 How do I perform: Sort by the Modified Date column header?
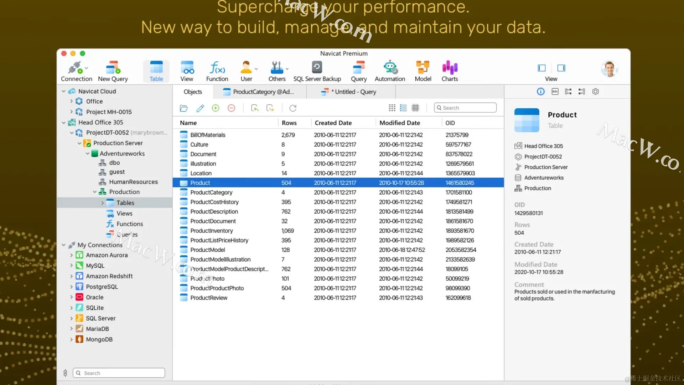coord(399,123)
